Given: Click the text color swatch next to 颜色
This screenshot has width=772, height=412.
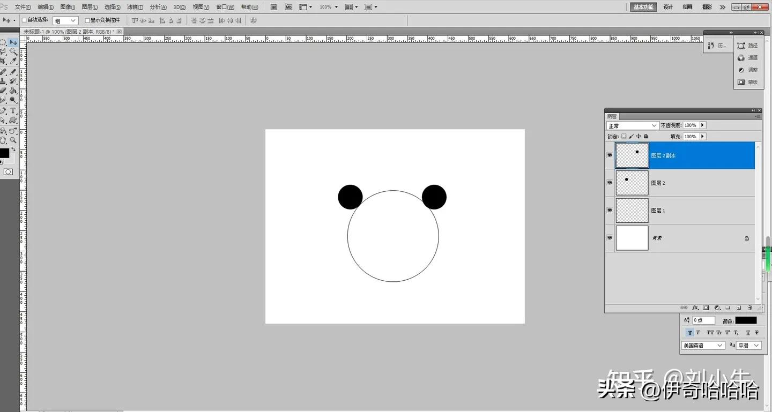Looking at the screenshot, I should [746, 320].
